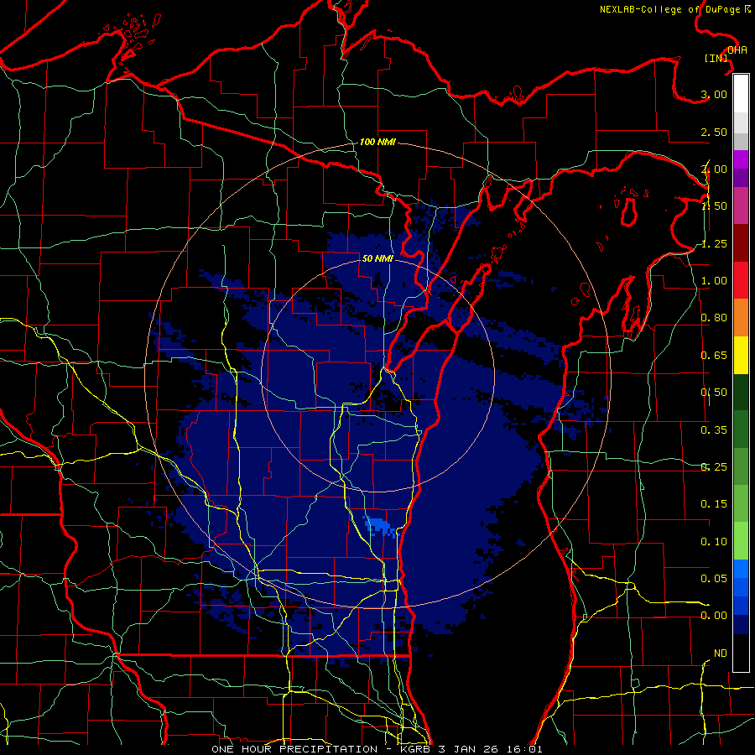The width and height of the screenshot is (755, 755).
Task: Click the 100 NMI range ring label
Action: coord(377,142)
